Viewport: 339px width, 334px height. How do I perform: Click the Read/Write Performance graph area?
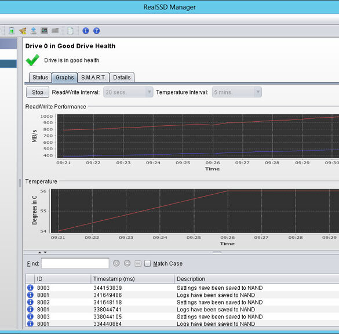[198, 136]
